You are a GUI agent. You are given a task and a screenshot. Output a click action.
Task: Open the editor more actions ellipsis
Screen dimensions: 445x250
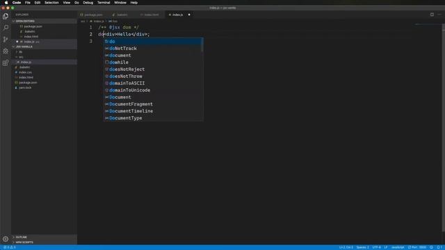pyautogui.click(x=439, y=15)
